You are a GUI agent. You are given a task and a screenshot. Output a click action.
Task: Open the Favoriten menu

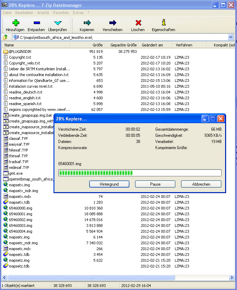61,13
